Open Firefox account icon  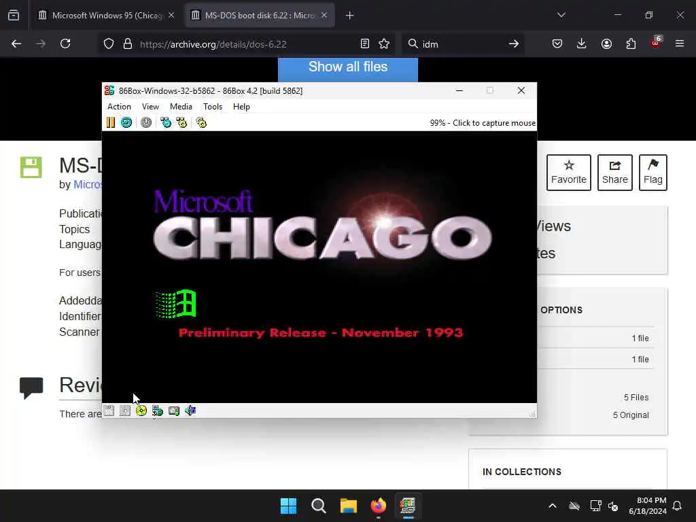606,43
